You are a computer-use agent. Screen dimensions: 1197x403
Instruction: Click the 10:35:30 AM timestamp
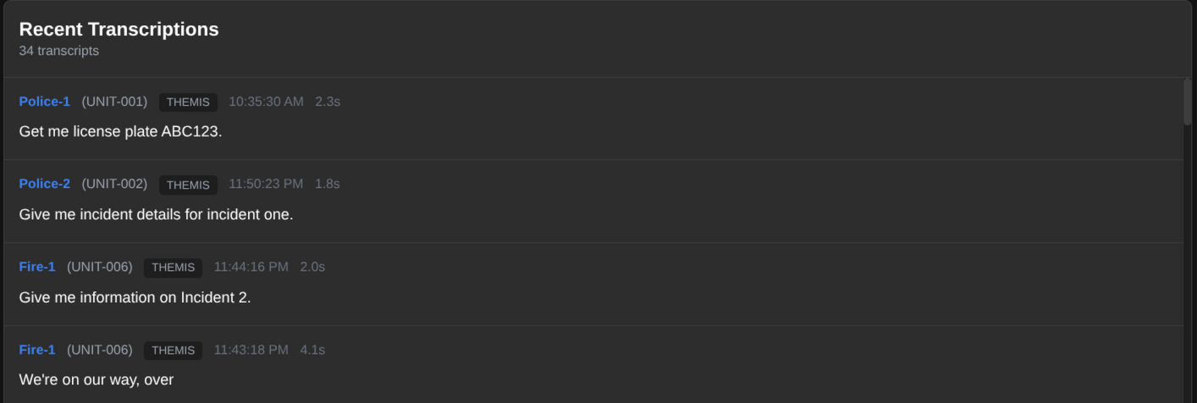click(266, 102)
